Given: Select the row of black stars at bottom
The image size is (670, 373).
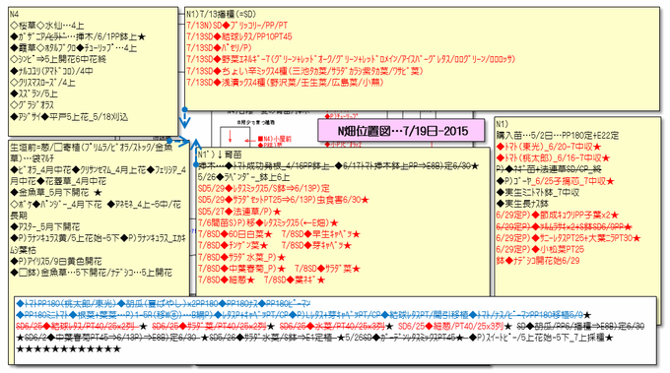Looking at the screenshot, I should tap(68, 349).
